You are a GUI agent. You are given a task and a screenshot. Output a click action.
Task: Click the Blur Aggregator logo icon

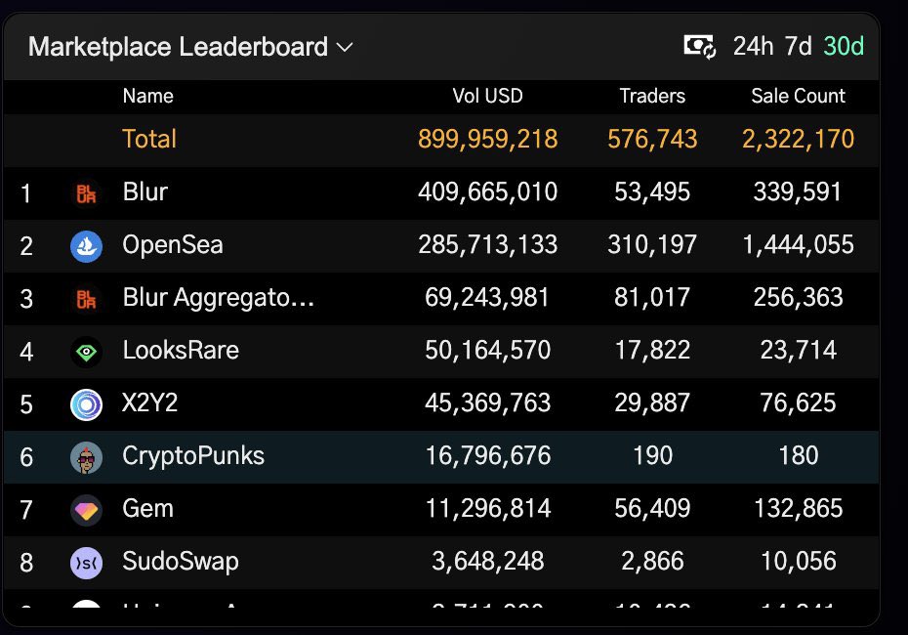click(86, 299)
